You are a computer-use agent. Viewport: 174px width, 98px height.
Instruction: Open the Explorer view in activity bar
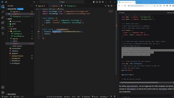click(x=3, y=7)
